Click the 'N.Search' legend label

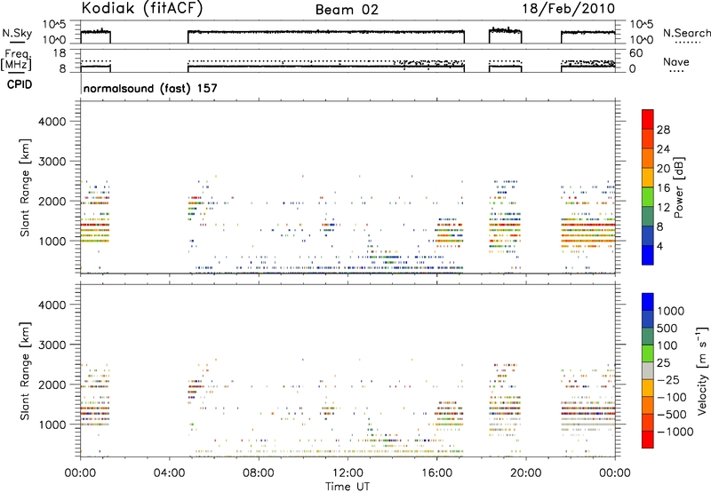point(686,33)
